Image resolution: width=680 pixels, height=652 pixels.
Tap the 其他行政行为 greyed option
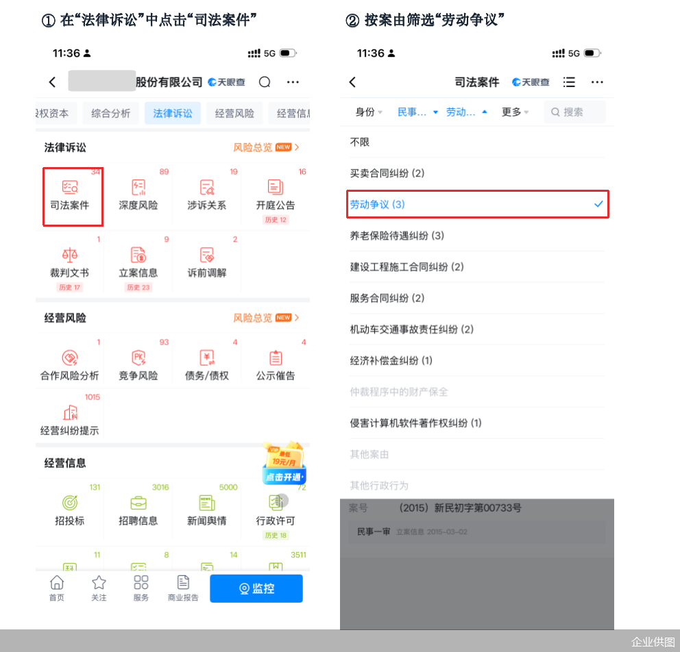[x=477, y=485]
